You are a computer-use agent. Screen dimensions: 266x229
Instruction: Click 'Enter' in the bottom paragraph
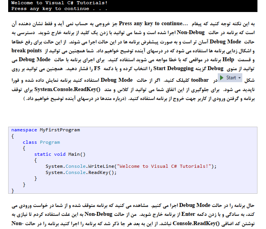188,214
